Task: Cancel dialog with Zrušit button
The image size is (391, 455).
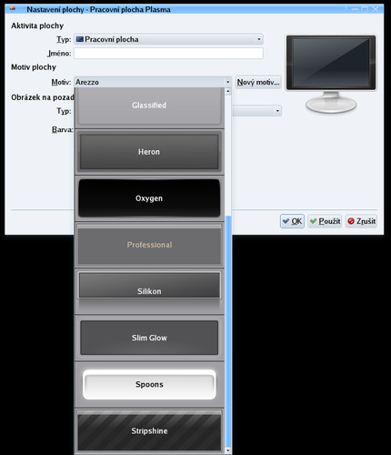Action: click(x=361, y=221)
